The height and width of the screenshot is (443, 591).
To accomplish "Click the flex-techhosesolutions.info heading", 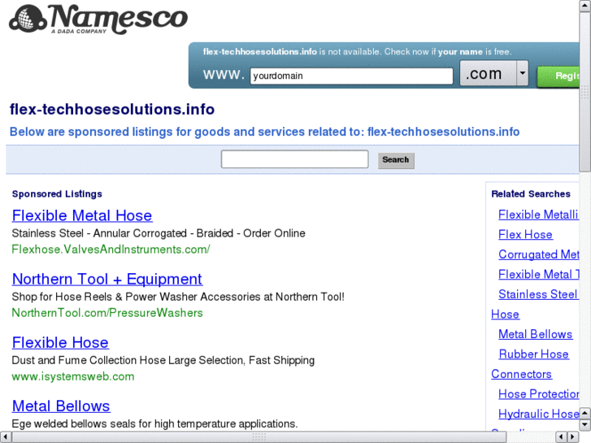I will (x=112, y=110).
